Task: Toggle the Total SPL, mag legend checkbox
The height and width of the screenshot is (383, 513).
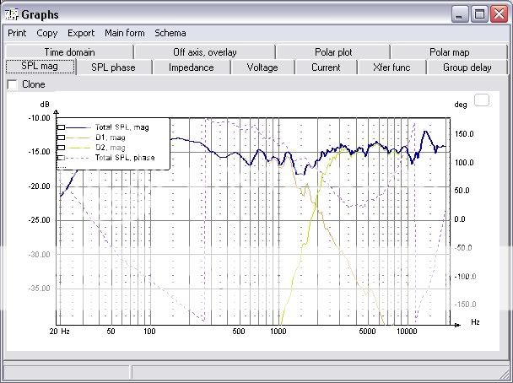Action: (x=62, y=127)
